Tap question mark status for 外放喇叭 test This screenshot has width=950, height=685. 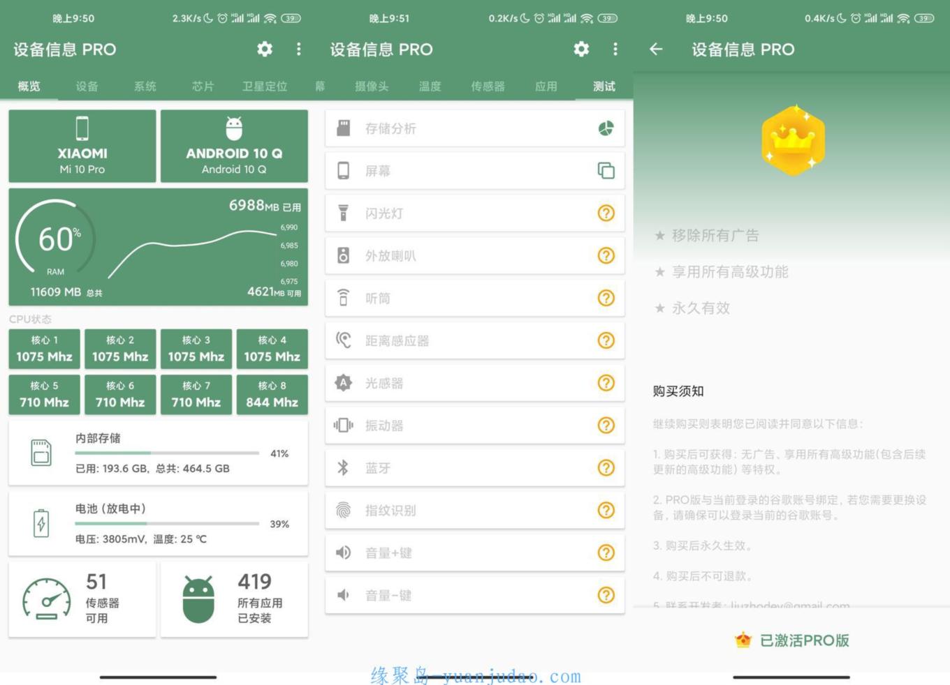click(606, 256)
